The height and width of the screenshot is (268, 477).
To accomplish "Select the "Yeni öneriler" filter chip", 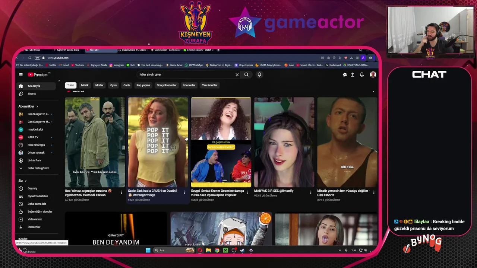I will (x=209, y=85).
